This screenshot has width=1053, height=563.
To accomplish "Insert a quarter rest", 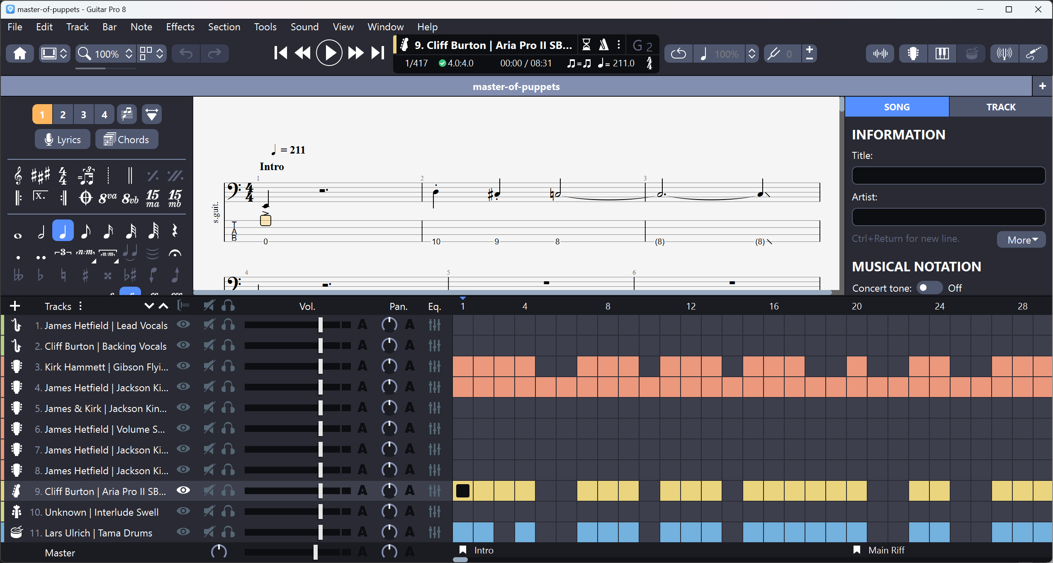I will 175,231.
